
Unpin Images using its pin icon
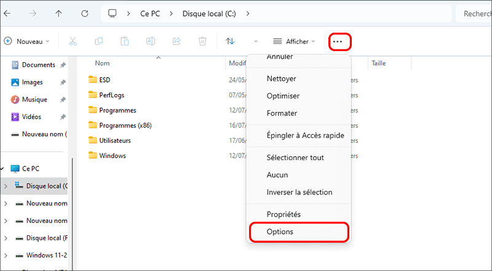tap(63, 83)
